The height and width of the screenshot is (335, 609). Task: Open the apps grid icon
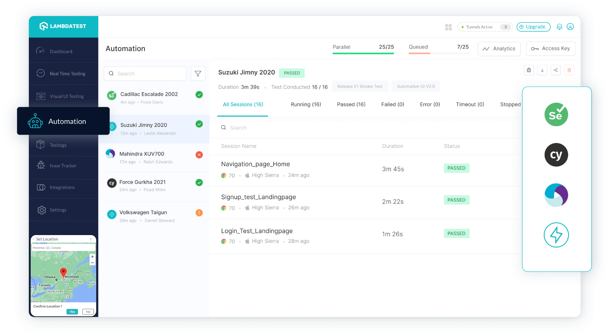(x=448, y=27)
